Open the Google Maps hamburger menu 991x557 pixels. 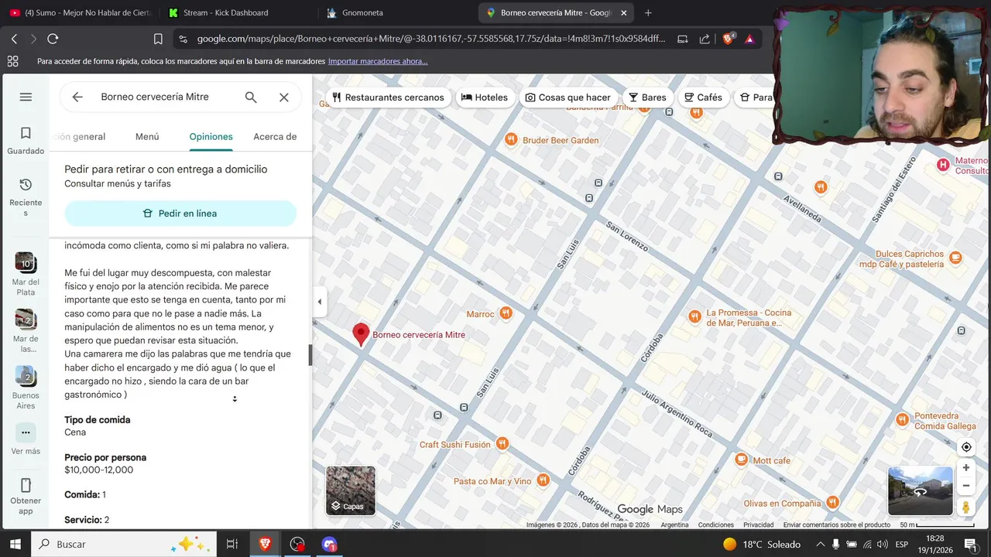[26, 97]
